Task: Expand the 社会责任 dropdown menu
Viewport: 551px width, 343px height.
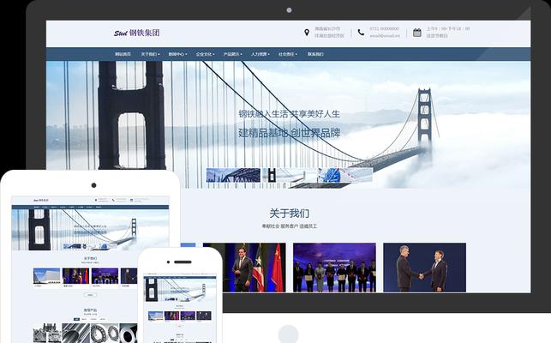Action: (x=288, y=54)
